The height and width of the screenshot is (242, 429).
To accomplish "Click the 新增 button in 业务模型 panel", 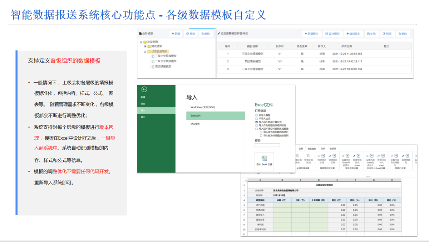I will (176, 34).
